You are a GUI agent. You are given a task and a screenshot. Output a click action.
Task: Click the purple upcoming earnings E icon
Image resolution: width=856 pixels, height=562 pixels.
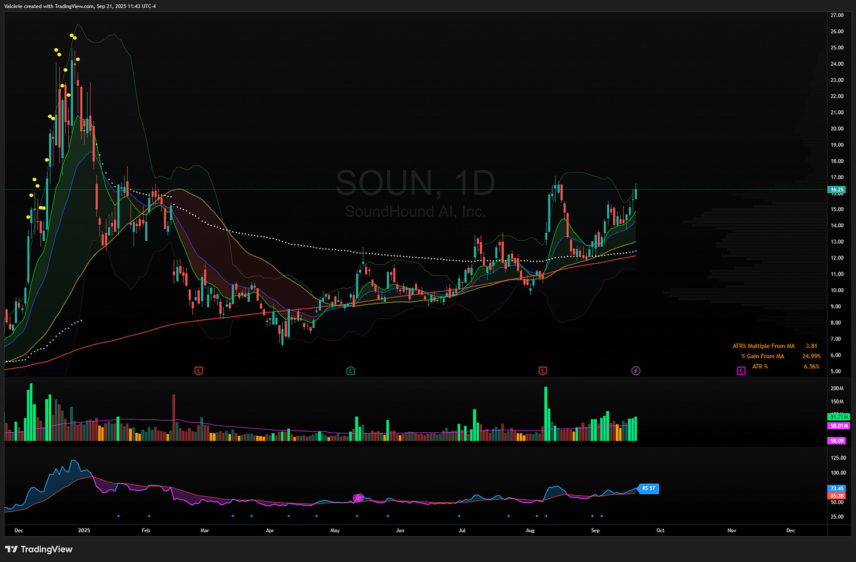tap(741, 371)
